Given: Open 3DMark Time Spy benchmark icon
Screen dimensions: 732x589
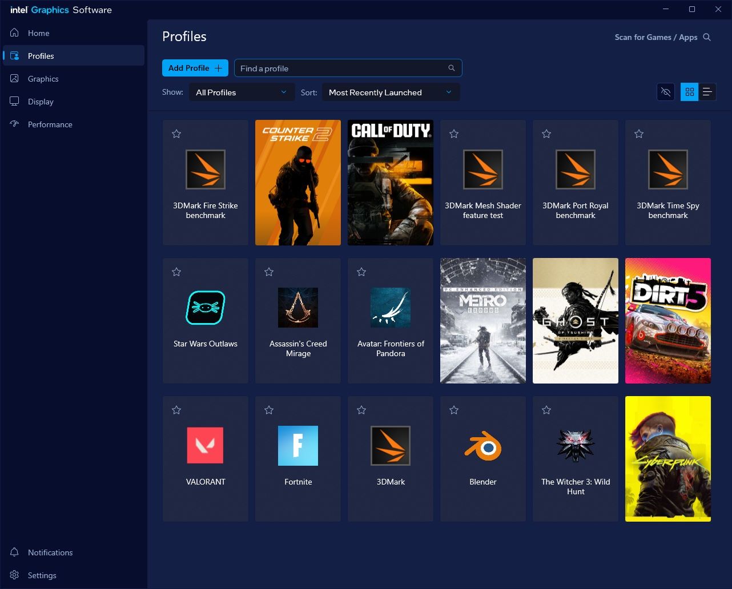Looking at the screenshot, I should pos(668,170).
